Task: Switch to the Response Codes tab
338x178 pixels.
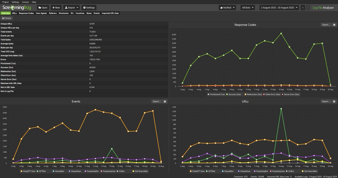Action: (x=26, y=13)
